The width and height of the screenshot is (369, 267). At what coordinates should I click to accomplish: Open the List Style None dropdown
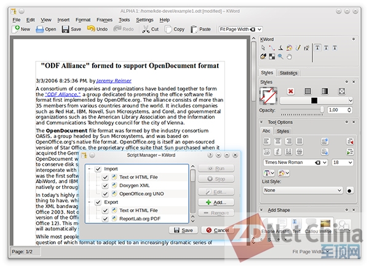(x=303, y=190)
